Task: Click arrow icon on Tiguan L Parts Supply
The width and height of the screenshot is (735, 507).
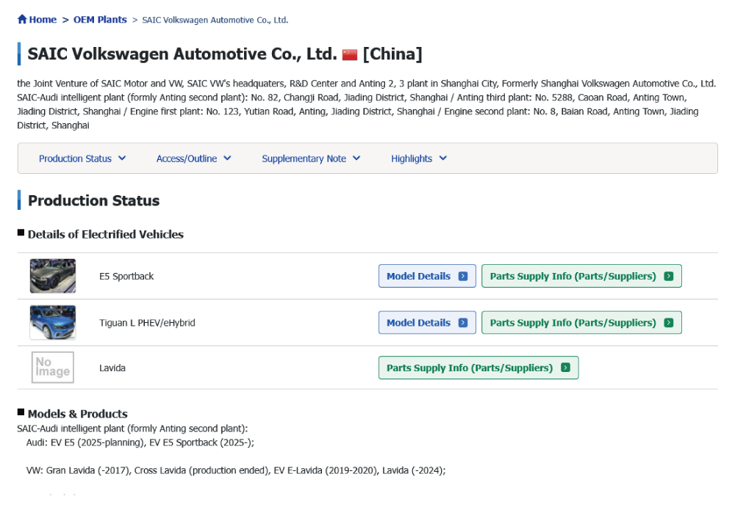Action: click(668, 323)
